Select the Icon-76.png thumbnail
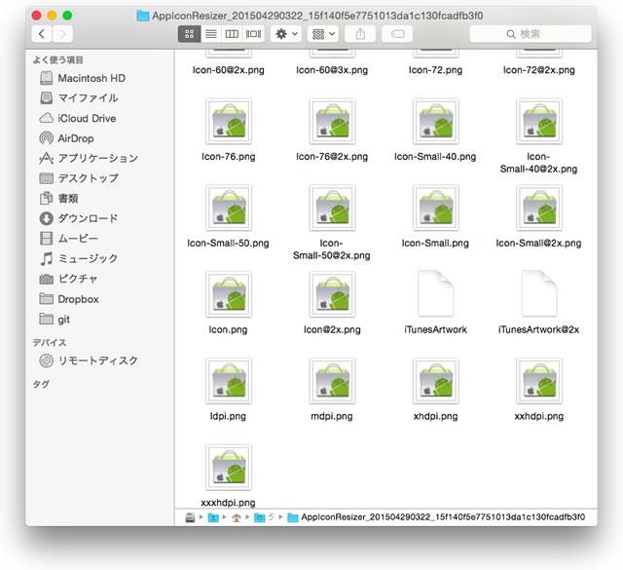Image resolution: width=623 pixels, height=570 pixels. (229, 122)
